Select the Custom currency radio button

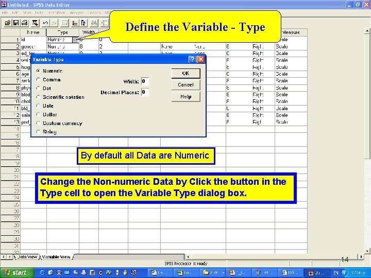38,123
